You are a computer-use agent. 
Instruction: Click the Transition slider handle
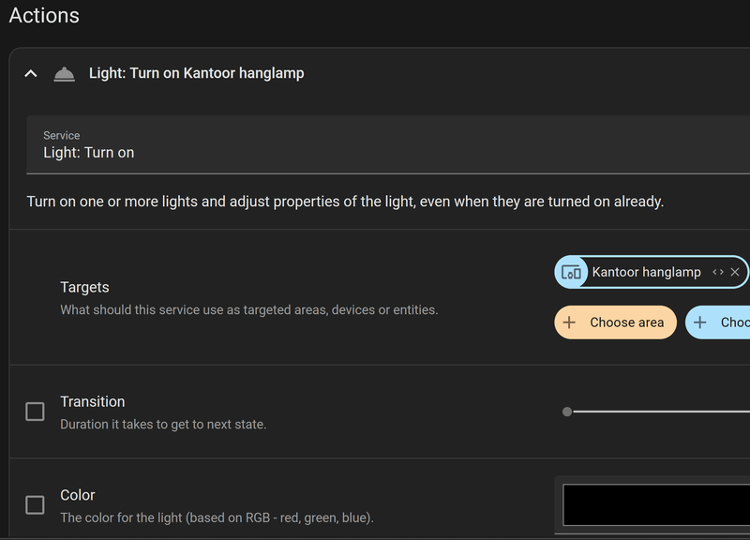(x=567, y=412)
